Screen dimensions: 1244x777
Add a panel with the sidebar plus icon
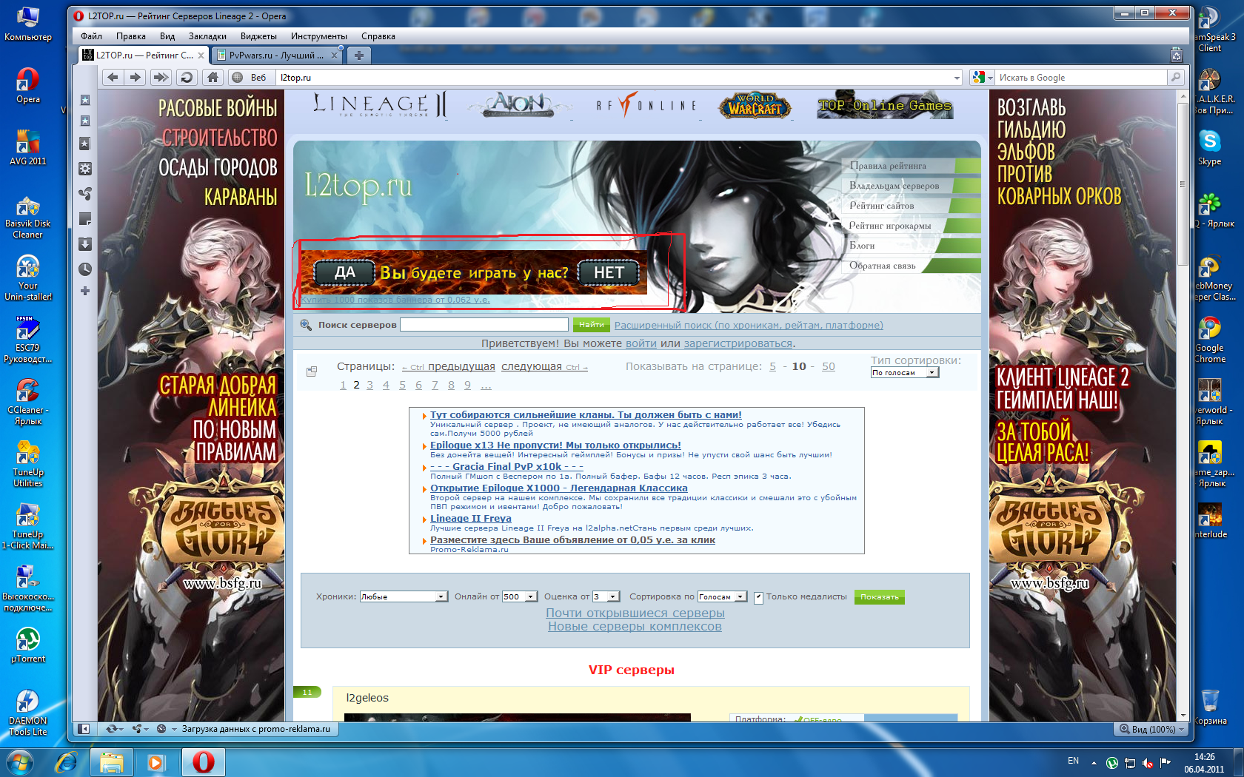tap(85, 291)
